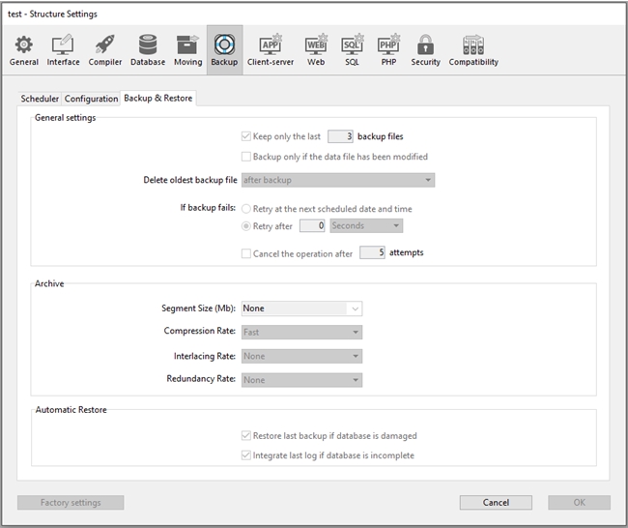This screenshot has width=628, height=528.
Task: Open the General settings page
Action: pyautogui.click(x=24, y=50)
